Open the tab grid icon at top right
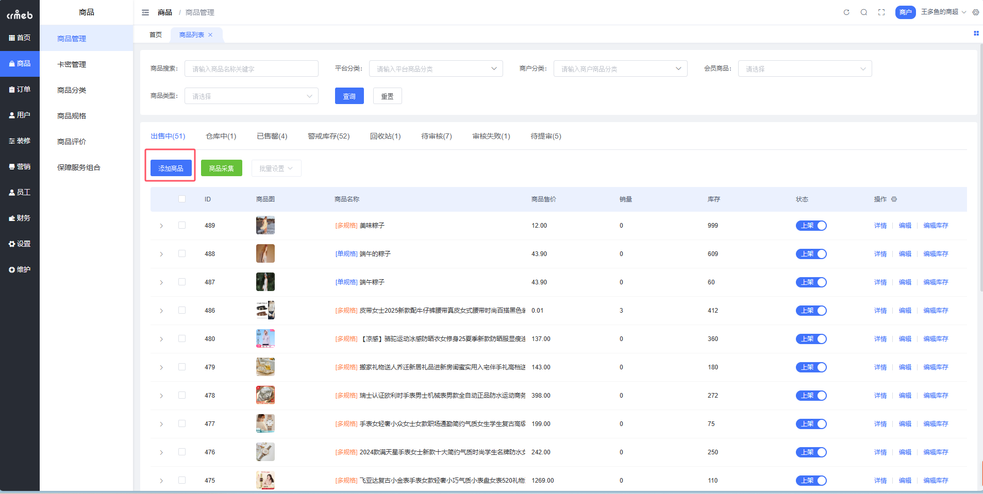 click(x=976, y=33)
